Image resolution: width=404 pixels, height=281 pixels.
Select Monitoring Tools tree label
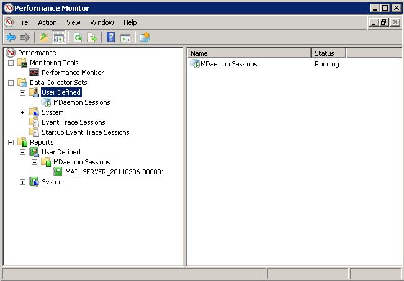click(54, 63)
